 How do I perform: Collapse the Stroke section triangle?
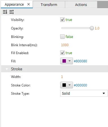click(x=7, y=69)
